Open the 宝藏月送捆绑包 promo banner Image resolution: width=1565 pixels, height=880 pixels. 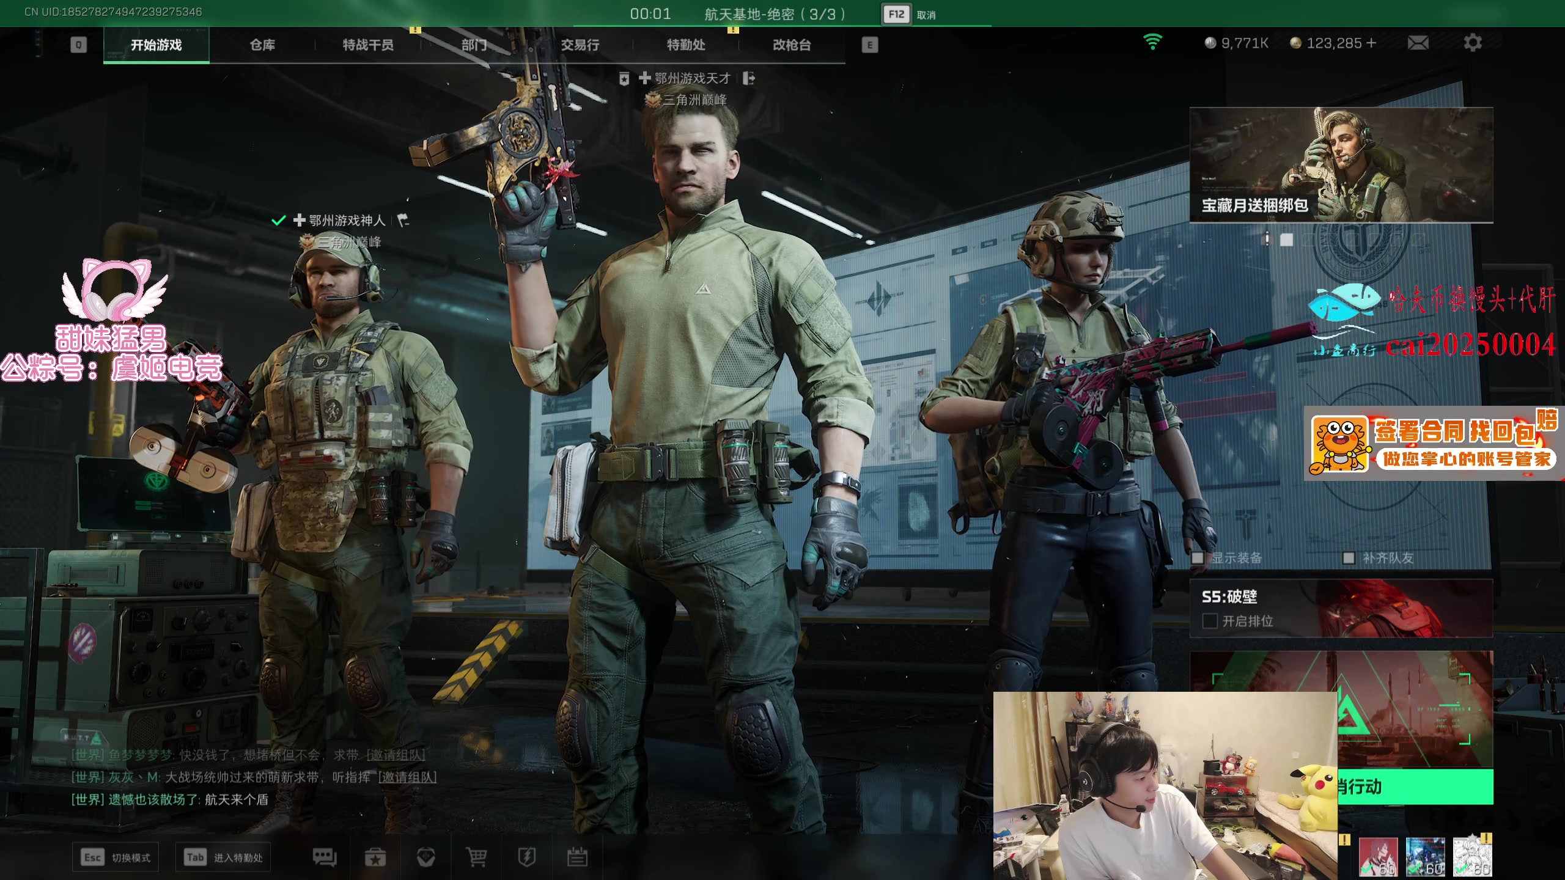(x=1341, y=165)
